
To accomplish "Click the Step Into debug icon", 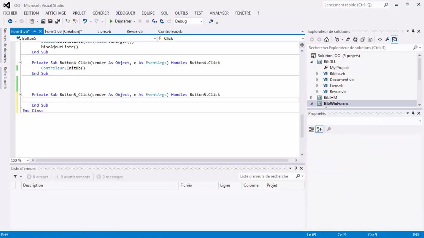I will [154, 21].
